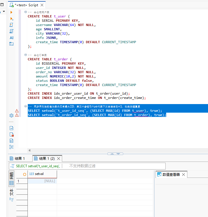Viewport: 208px width, 217px height.
Task: Click the SELECT setval('t_user_id_seq', query text in the filter bar
Action: [38, 166]
